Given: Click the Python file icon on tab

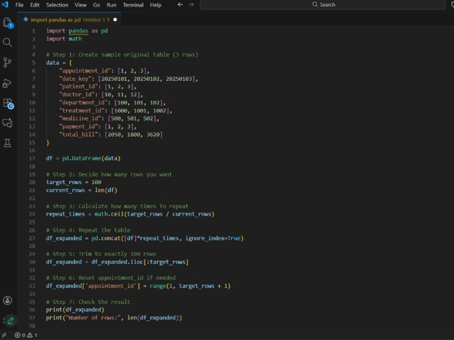Looking at the screenshot, I should coord(26,19).
